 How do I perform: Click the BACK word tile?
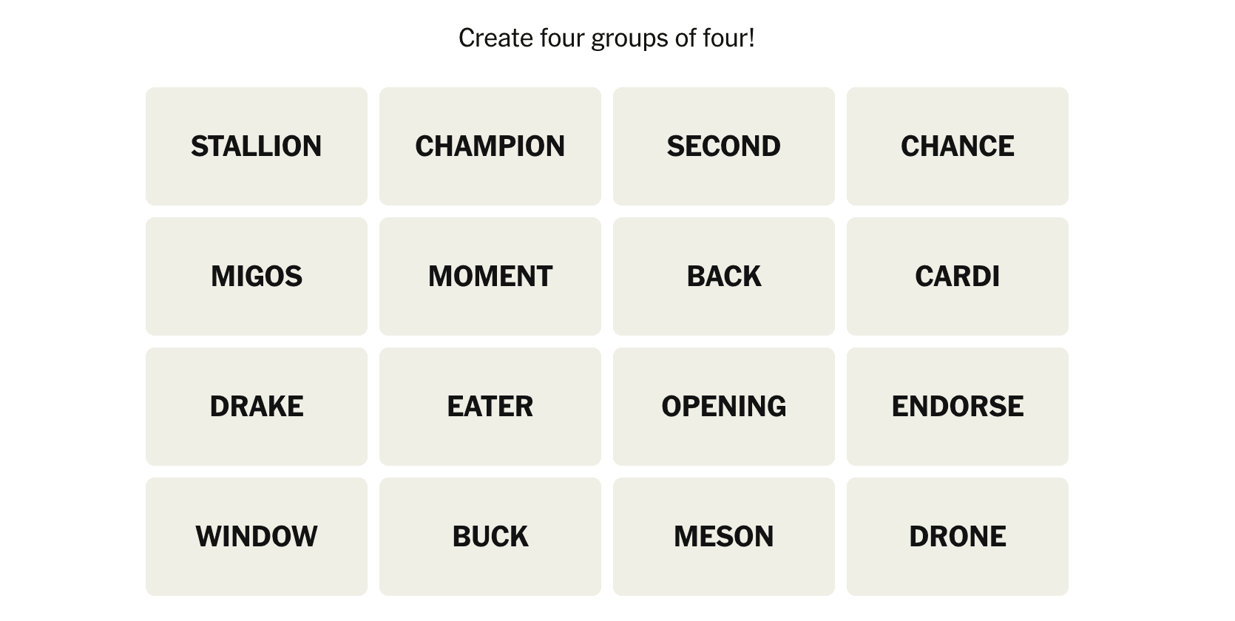point(723,276)
